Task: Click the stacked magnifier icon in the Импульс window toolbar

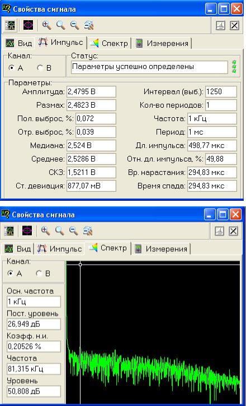Action: [x=88, y=25]
